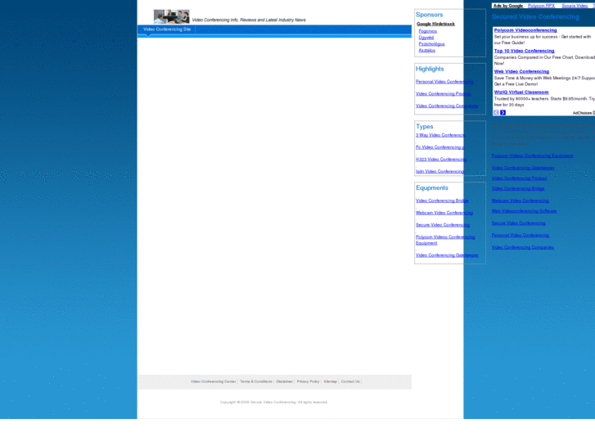
Task: Open Video Conferencing Product under Highlights
Action: pyautogui.click(x=444, y=94)
